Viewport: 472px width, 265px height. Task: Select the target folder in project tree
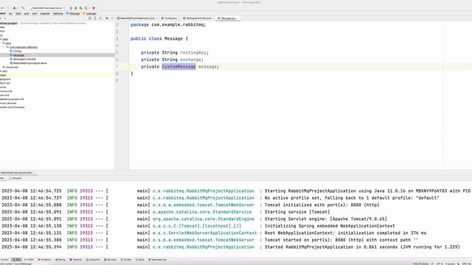point(3,75)
